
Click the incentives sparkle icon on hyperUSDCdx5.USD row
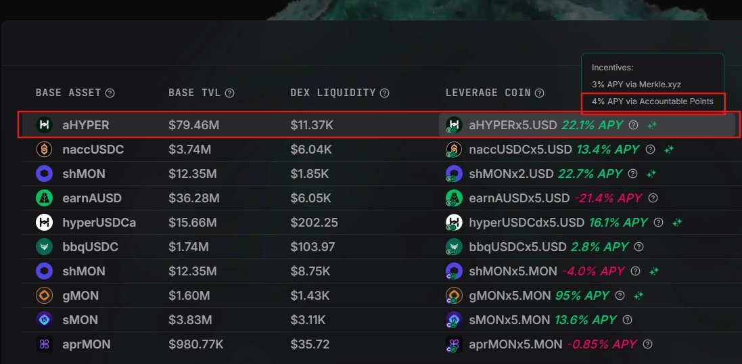pos(676,223)
